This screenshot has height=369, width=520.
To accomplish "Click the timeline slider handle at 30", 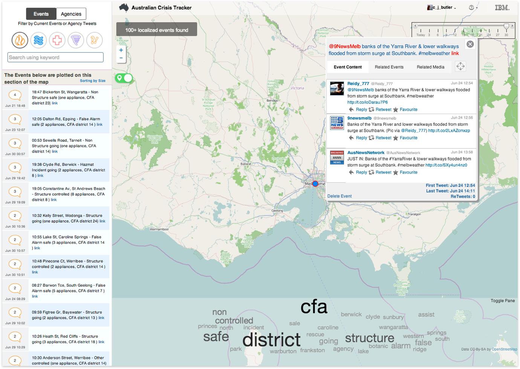I will pyautogui.click(x=506, y=26).
